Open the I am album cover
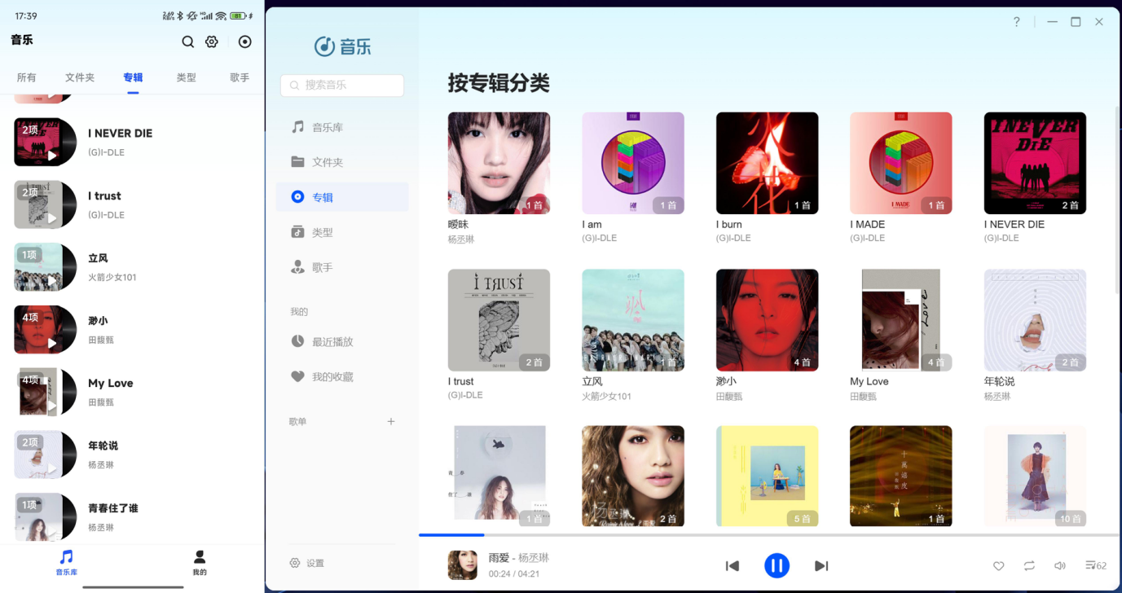This screenshot has height=593, width=1122. 633,163
